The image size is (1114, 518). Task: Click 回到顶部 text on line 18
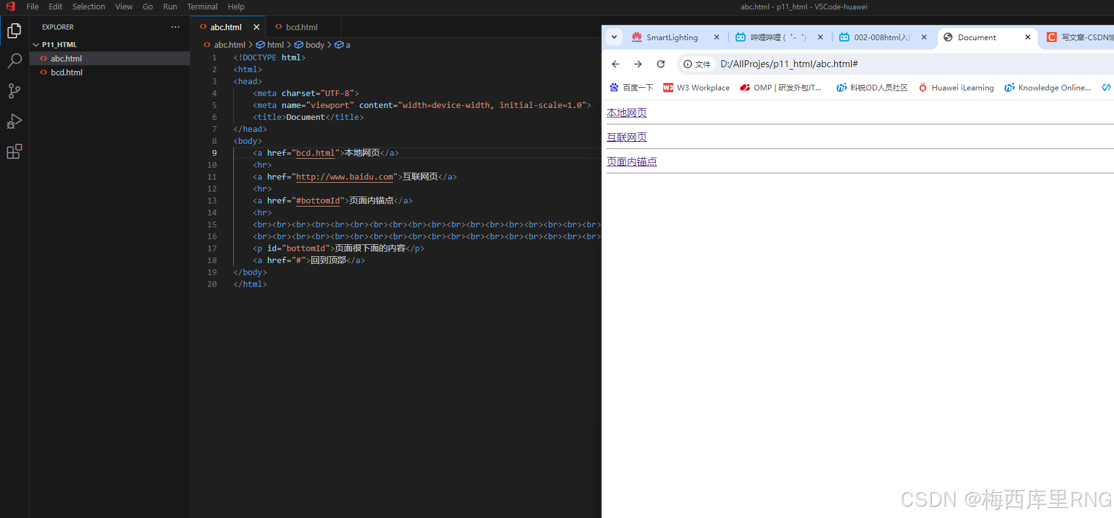tap(328, 260)
